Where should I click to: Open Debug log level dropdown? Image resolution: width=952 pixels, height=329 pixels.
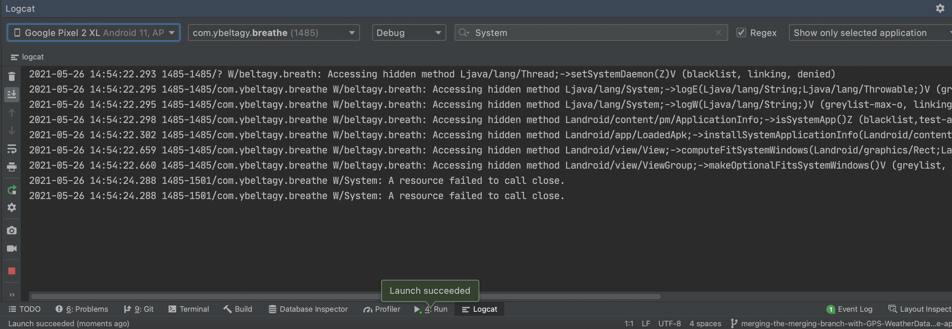(409, 32)
